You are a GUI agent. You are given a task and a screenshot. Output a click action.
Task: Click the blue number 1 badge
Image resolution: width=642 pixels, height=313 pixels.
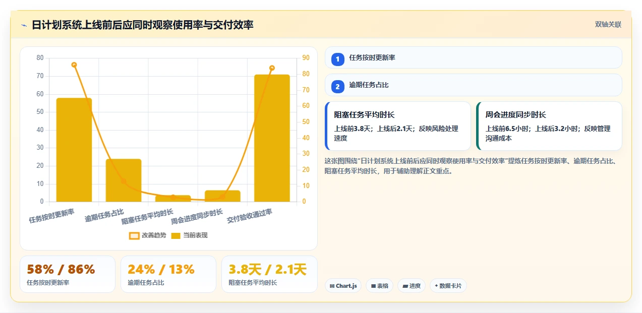tap(338, 59)
